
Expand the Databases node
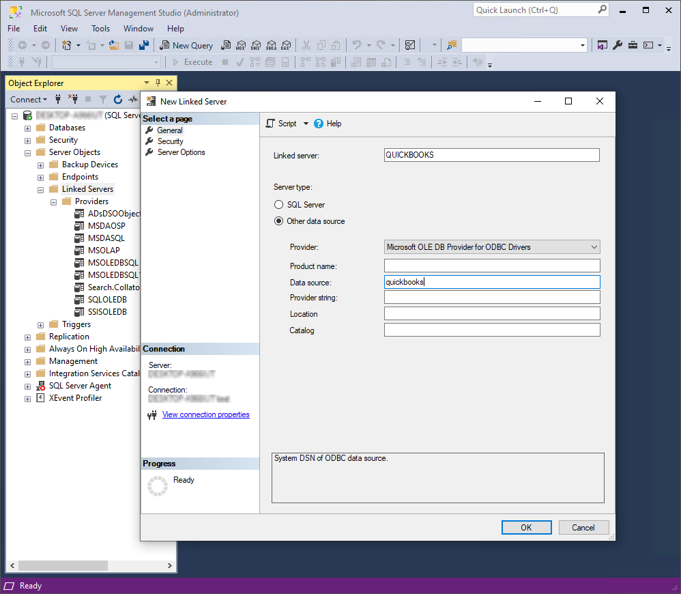(27, 127)
